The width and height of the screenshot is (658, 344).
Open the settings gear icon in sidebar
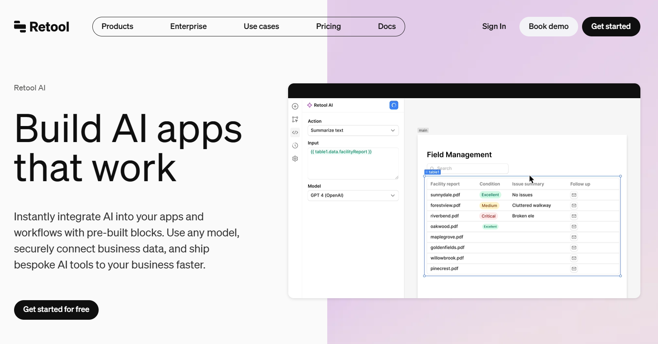[295, 159]
